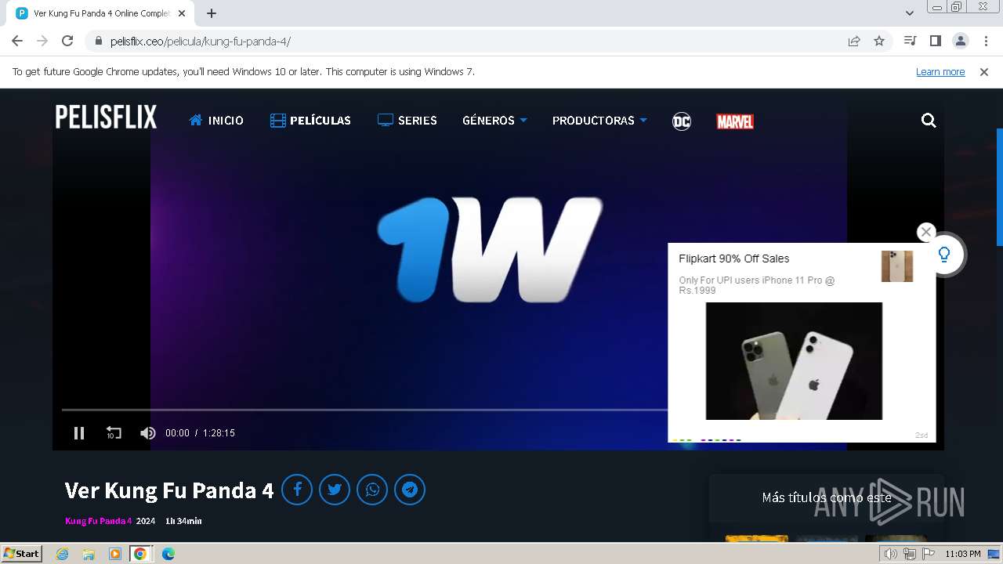
Task: Close the Flipkart ad popup
Action: [x=926, y=232]
